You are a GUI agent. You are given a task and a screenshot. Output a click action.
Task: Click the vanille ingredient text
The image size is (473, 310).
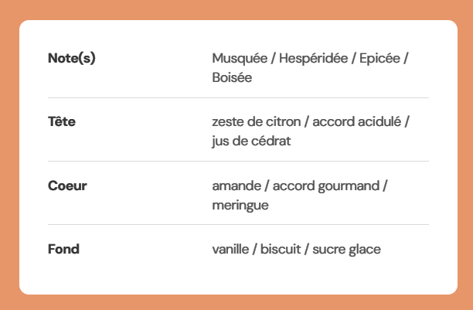231,249
